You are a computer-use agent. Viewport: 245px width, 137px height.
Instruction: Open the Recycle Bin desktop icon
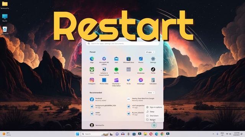[5, 30]
